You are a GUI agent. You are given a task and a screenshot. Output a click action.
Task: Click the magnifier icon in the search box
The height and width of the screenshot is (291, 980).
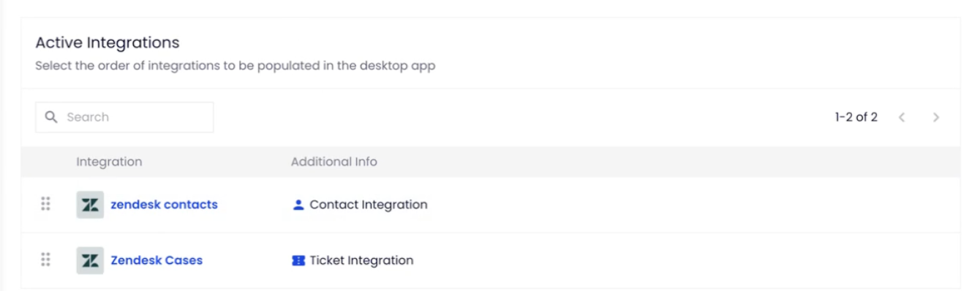51,117
